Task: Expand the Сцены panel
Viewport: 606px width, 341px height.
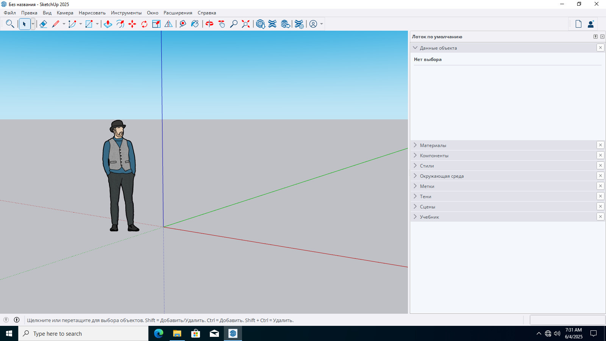Action: [415, 206]
